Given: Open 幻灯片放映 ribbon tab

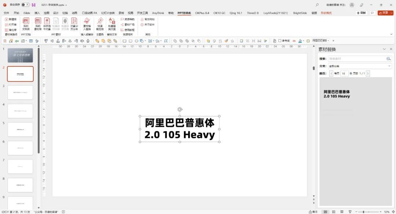Looking at the screenshot, I should point(108,13).
